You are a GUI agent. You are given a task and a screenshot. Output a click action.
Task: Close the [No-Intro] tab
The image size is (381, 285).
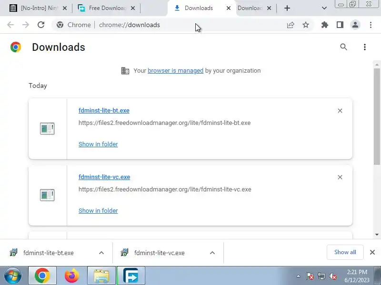pyautogui.click(x=65, y=8)
